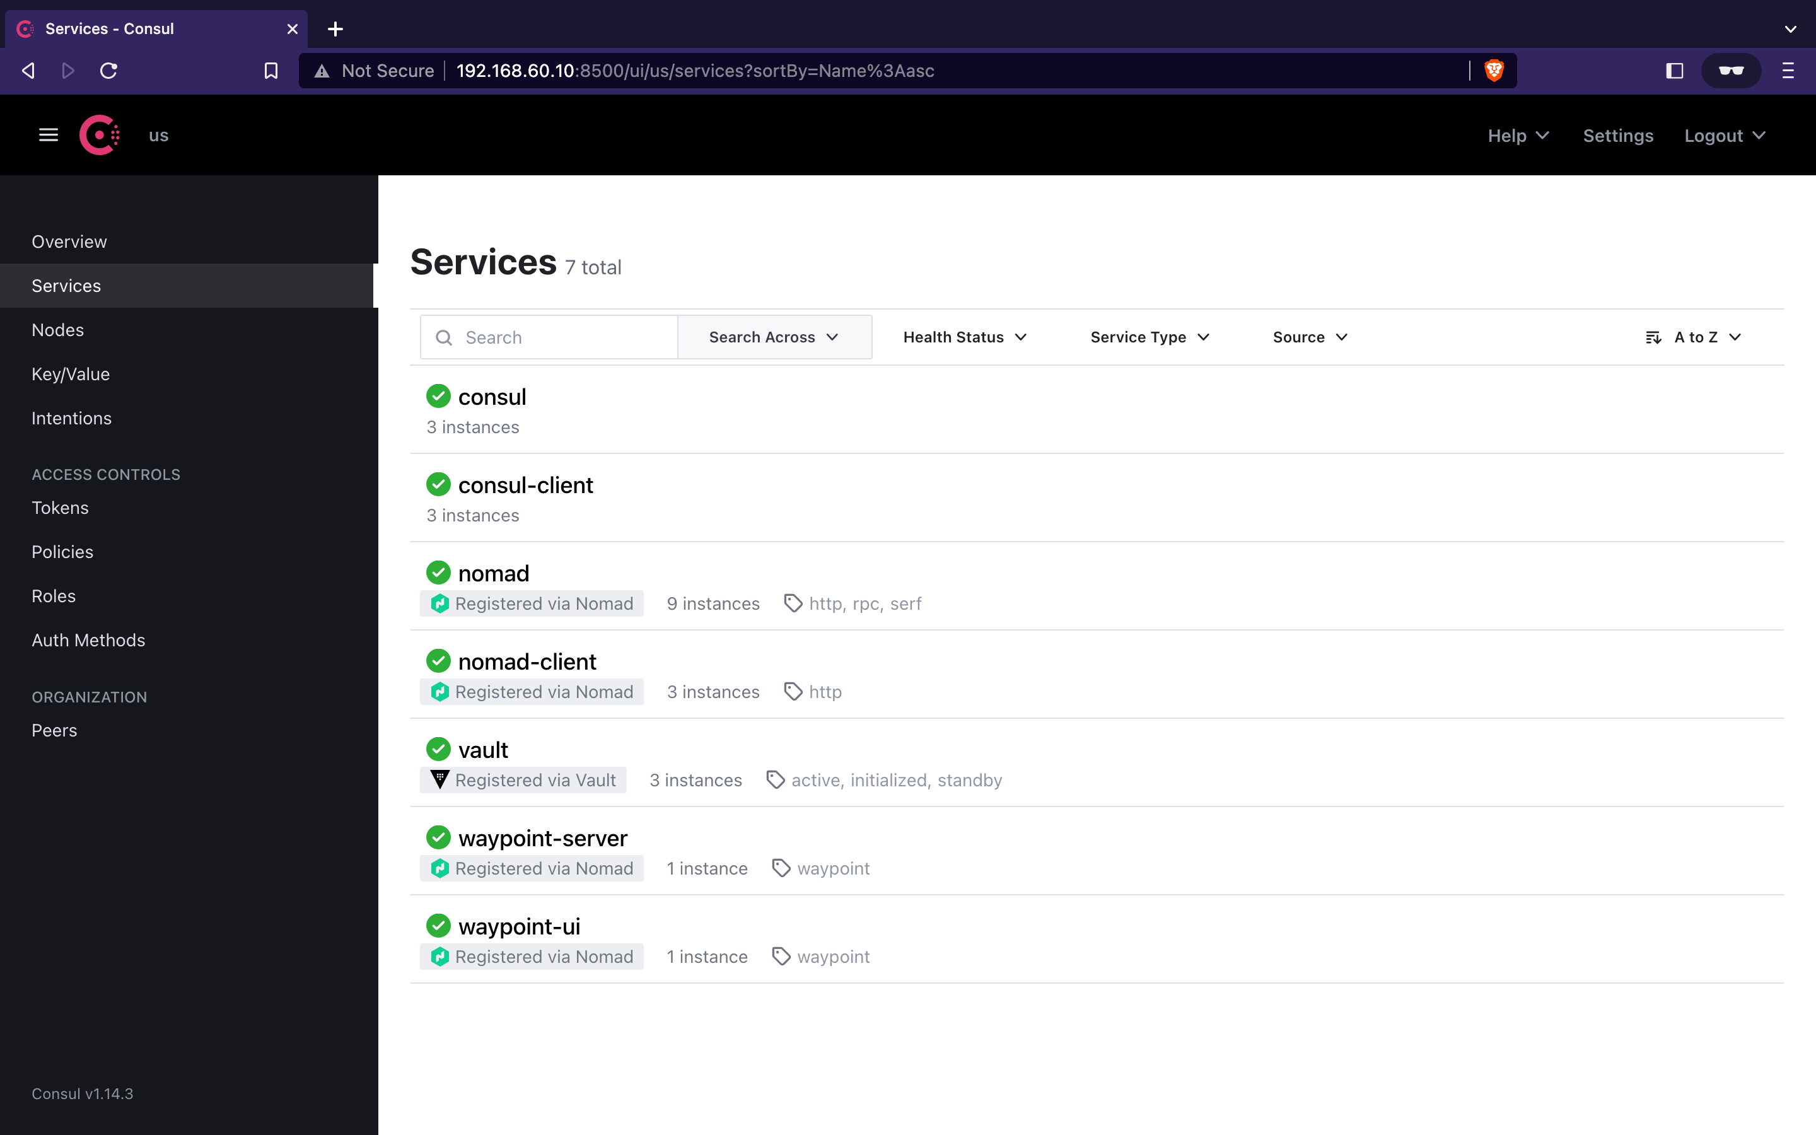Click the Tokens link under Access Controls
This screenshot has width=1816, height=1135.
(x=60, y=508)
